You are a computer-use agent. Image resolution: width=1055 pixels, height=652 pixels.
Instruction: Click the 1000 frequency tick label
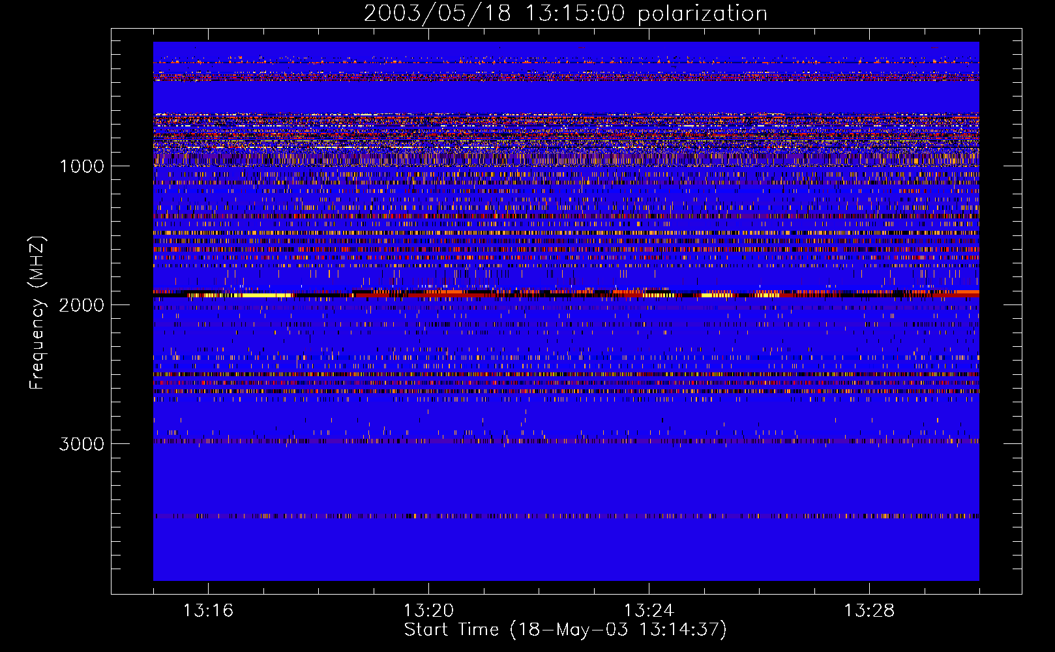point(82,166)
